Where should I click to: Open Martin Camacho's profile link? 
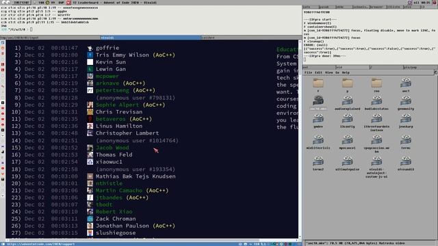pos(119,191)
